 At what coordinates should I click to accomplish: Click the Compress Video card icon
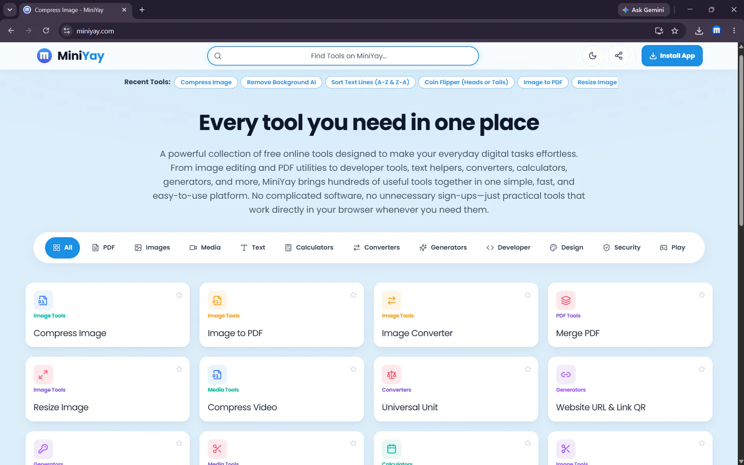217,375
